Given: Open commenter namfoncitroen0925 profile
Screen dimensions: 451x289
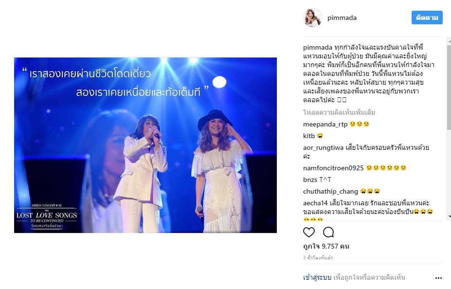Looking at the screenshot, I should tap(333, 168).
